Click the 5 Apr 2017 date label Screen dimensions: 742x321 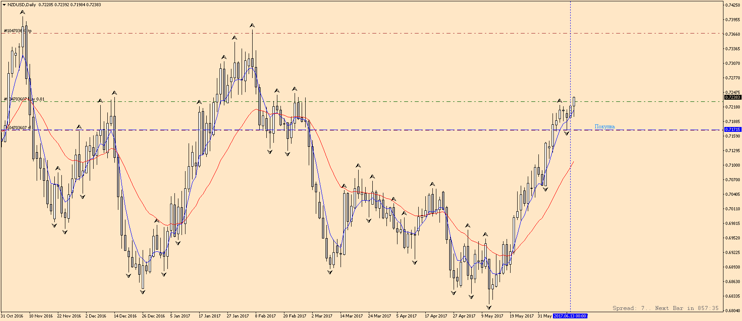(406, 316)
